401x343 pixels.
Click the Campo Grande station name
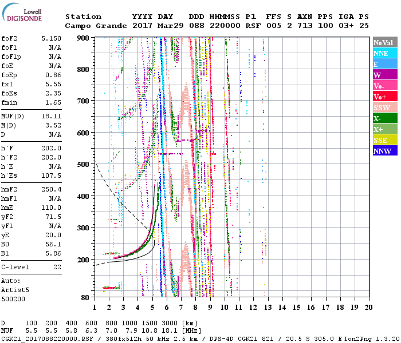point(96,26)
